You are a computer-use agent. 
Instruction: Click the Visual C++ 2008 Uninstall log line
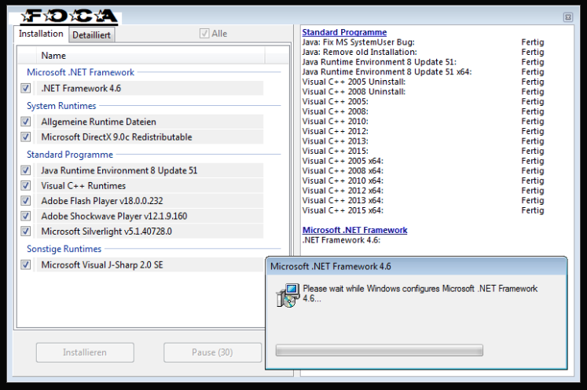tap(354, 92)
